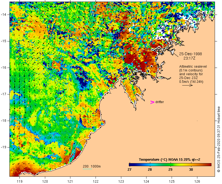Click the '30' color bar tick label
Image resolution: width=222 pixels, height=184 pixels.
coord(191,169)
